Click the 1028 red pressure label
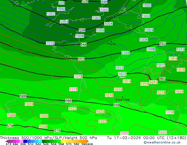187x145 pixels. (43, 126)
